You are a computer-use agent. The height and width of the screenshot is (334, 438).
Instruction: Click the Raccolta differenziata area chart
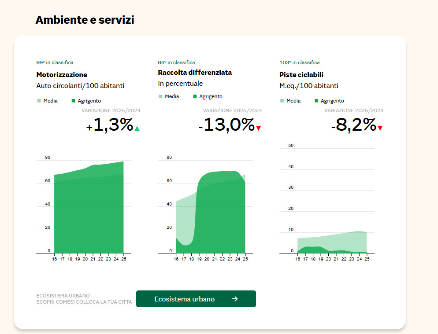coord(210,211)
